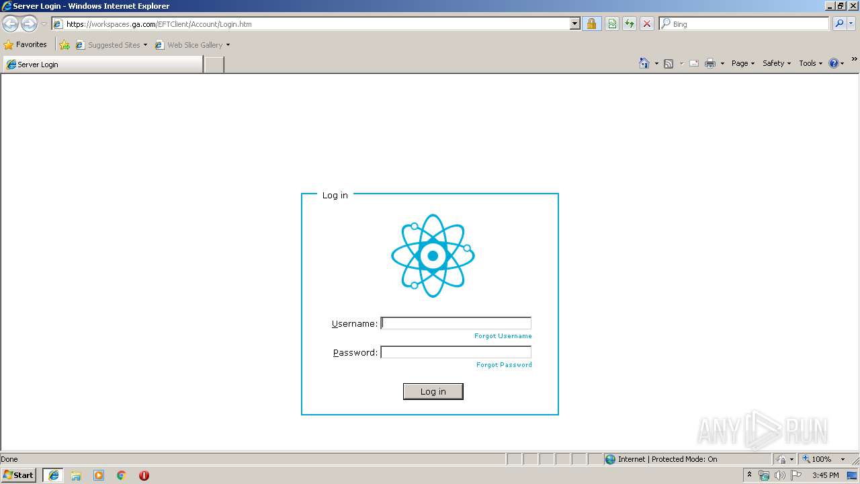Click the Password text field

[456, 352]
